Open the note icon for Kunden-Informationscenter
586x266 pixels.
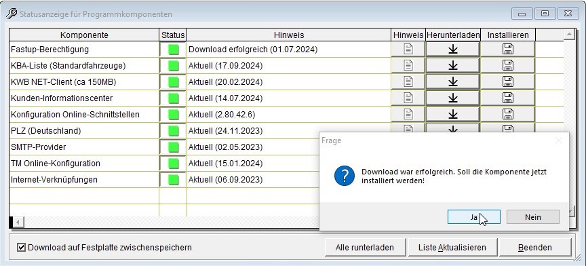[x=408, y=98]
